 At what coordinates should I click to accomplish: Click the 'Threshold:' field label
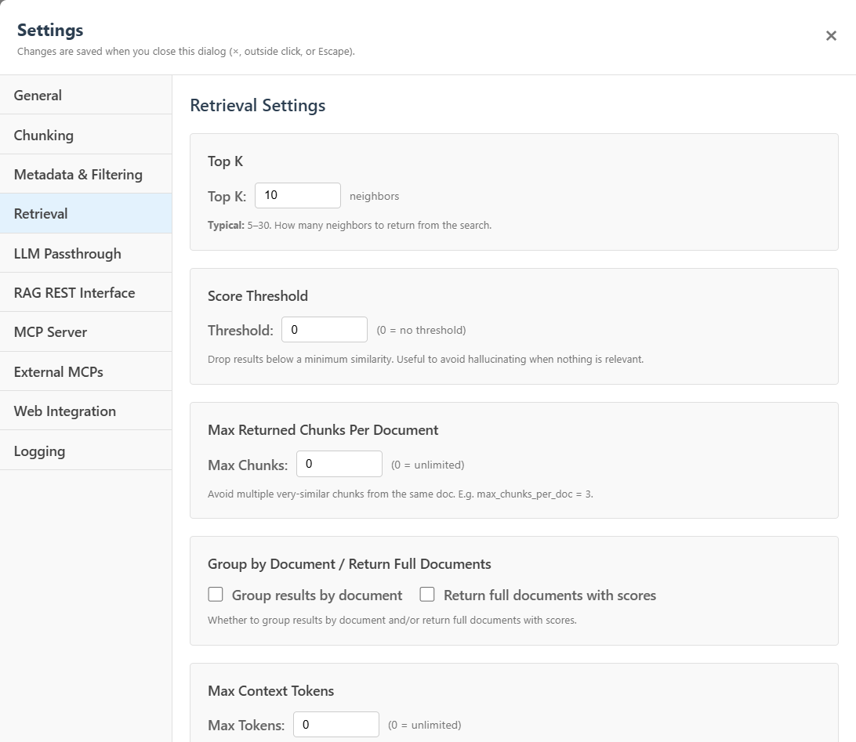tap(240, 331)
